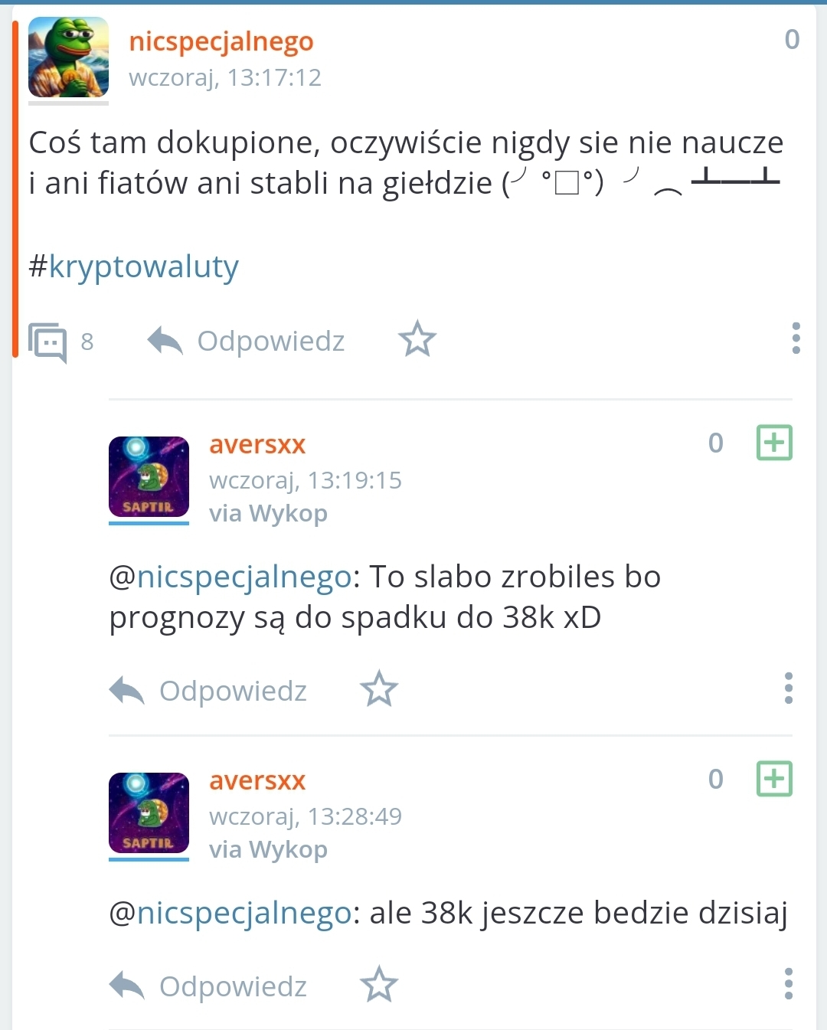Open comments via the speech-bubble icon with 8
Viewport: 827px width, 1030px height.
tap(47, 342)
